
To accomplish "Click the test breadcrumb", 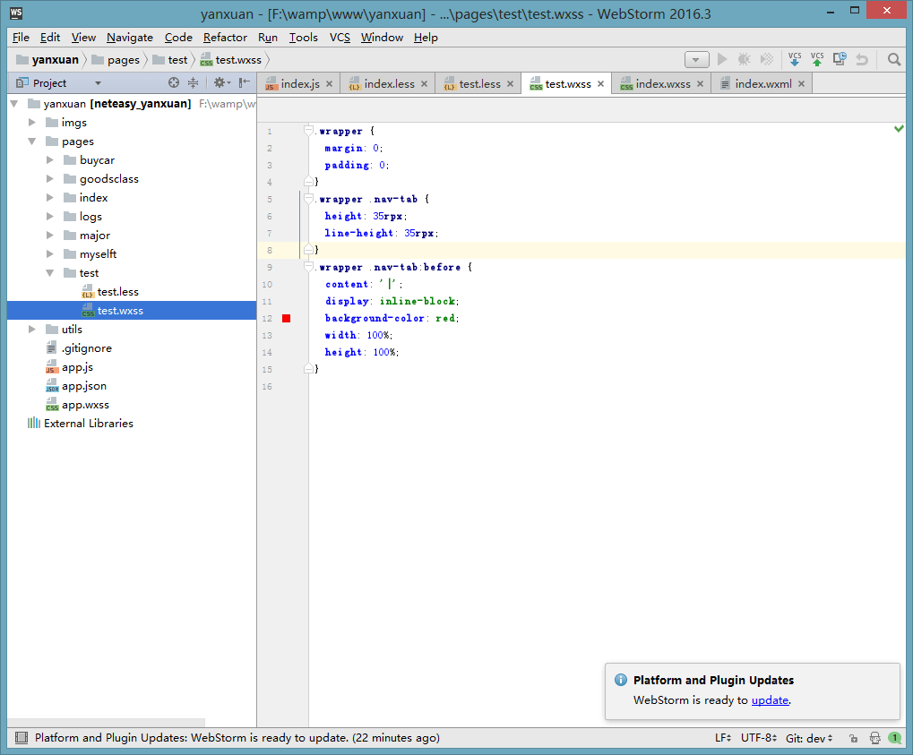I will pyautogui.click(x=170, y=60).
